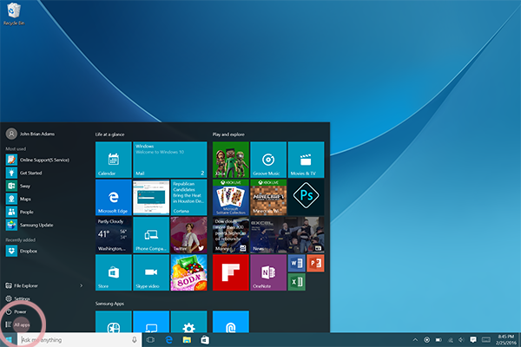This screenshot has height=347, width=521.
Task: Launch Microsoft Solitaire Collection tile
Action: (231, 197)
